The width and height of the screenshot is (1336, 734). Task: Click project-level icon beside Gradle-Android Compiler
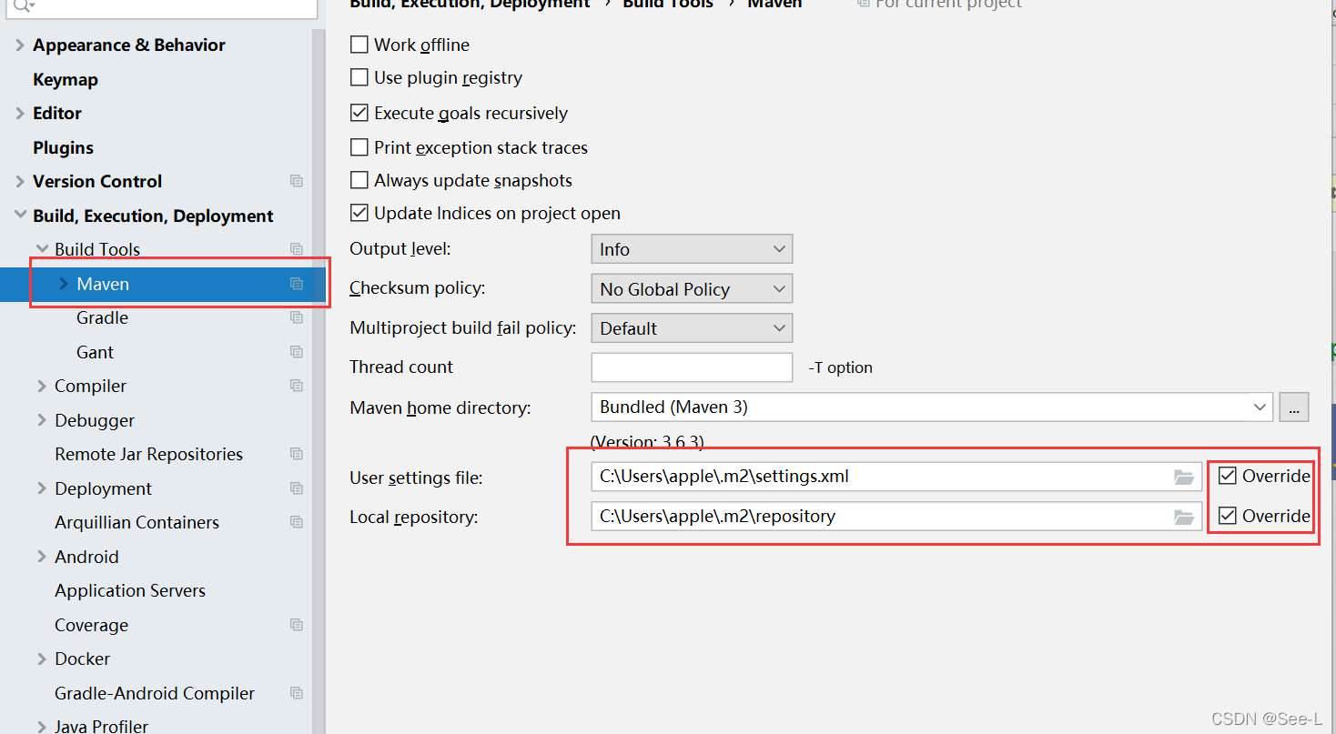click(296, 693)
